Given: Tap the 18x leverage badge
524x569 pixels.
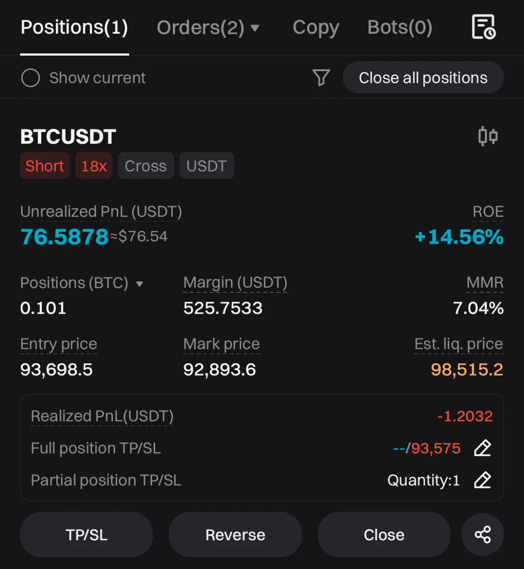Looking at the screenshot, I should tap(94, 166).
